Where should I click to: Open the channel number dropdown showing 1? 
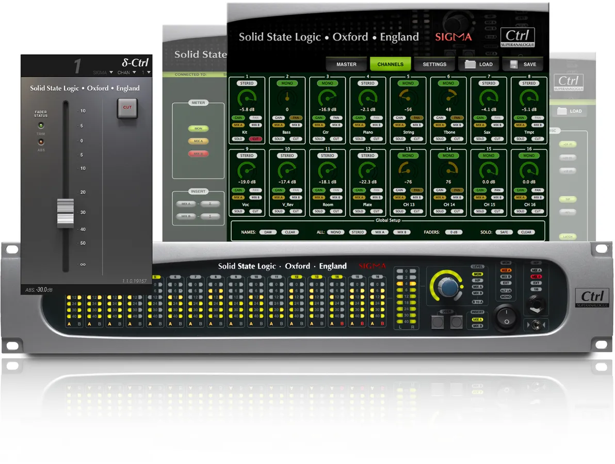pos(146,73)
